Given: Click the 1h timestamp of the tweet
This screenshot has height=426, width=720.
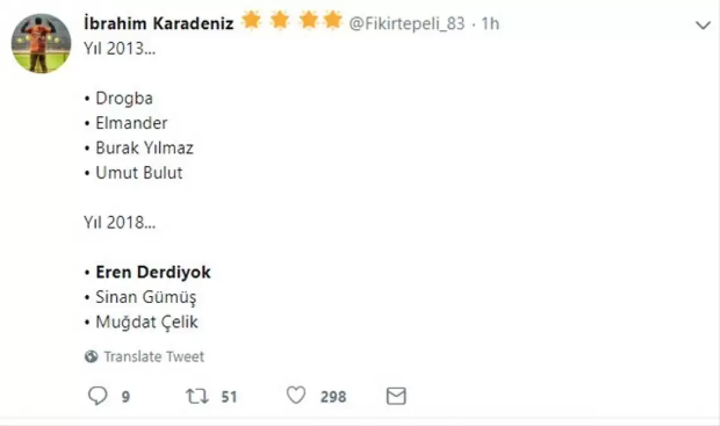Looking at the screenshot, I should coord(490,24).
